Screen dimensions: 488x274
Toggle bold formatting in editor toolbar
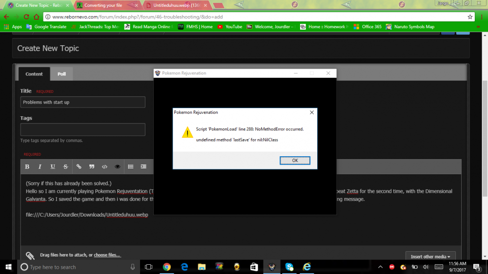tap(27, 166)
